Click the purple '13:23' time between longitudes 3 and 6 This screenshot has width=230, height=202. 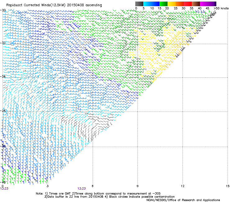pos(81,189)
